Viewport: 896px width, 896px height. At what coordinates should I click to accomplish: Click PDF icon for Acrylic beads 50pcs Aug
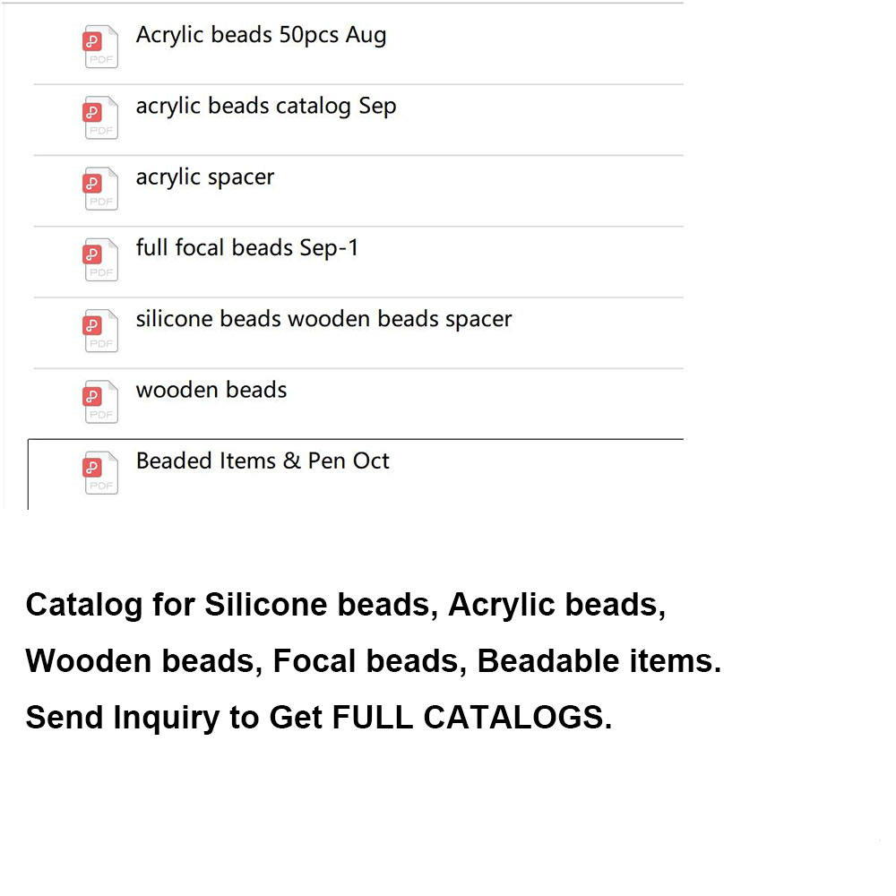(100, 47)
